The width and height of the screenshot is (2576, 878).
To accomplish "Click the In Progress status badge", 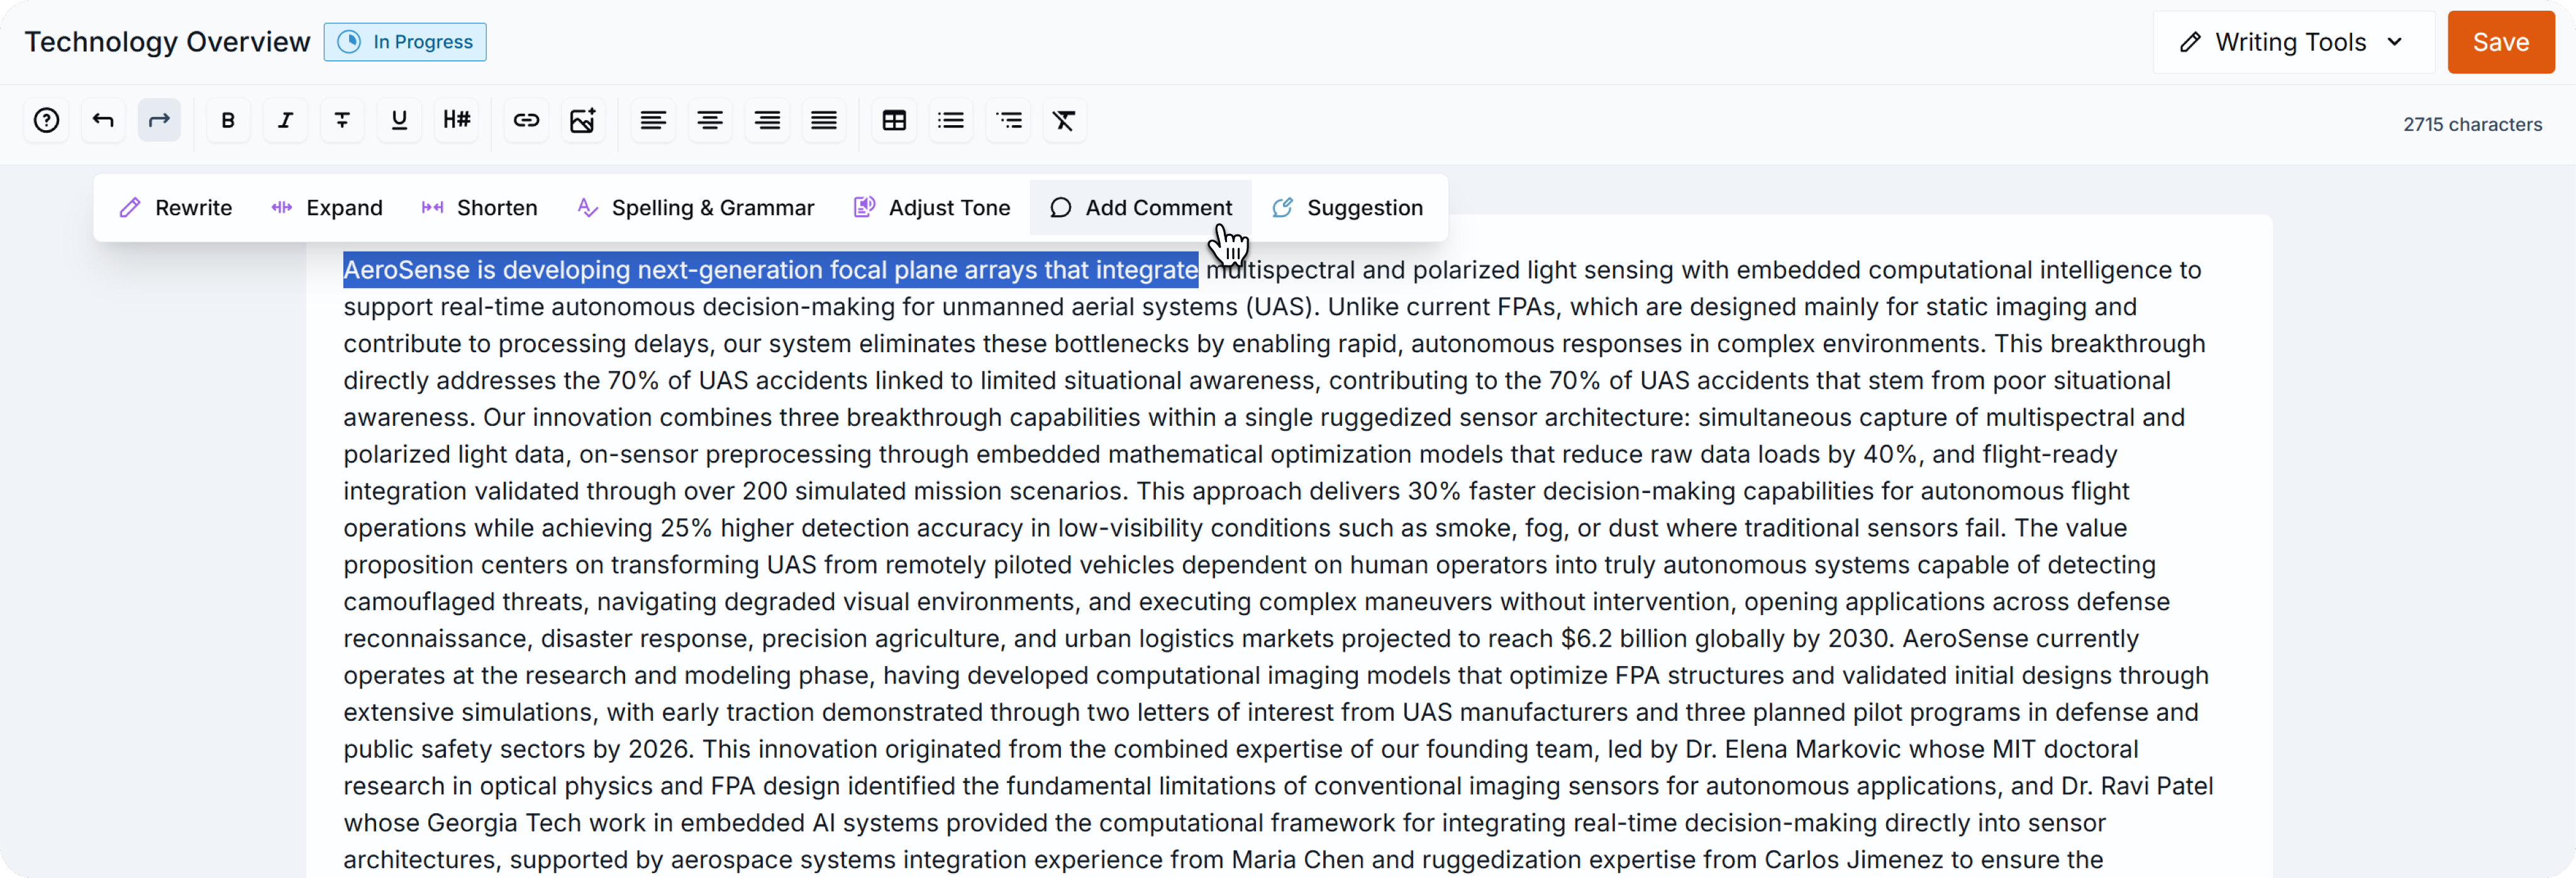I will click(x=405, y=42).
